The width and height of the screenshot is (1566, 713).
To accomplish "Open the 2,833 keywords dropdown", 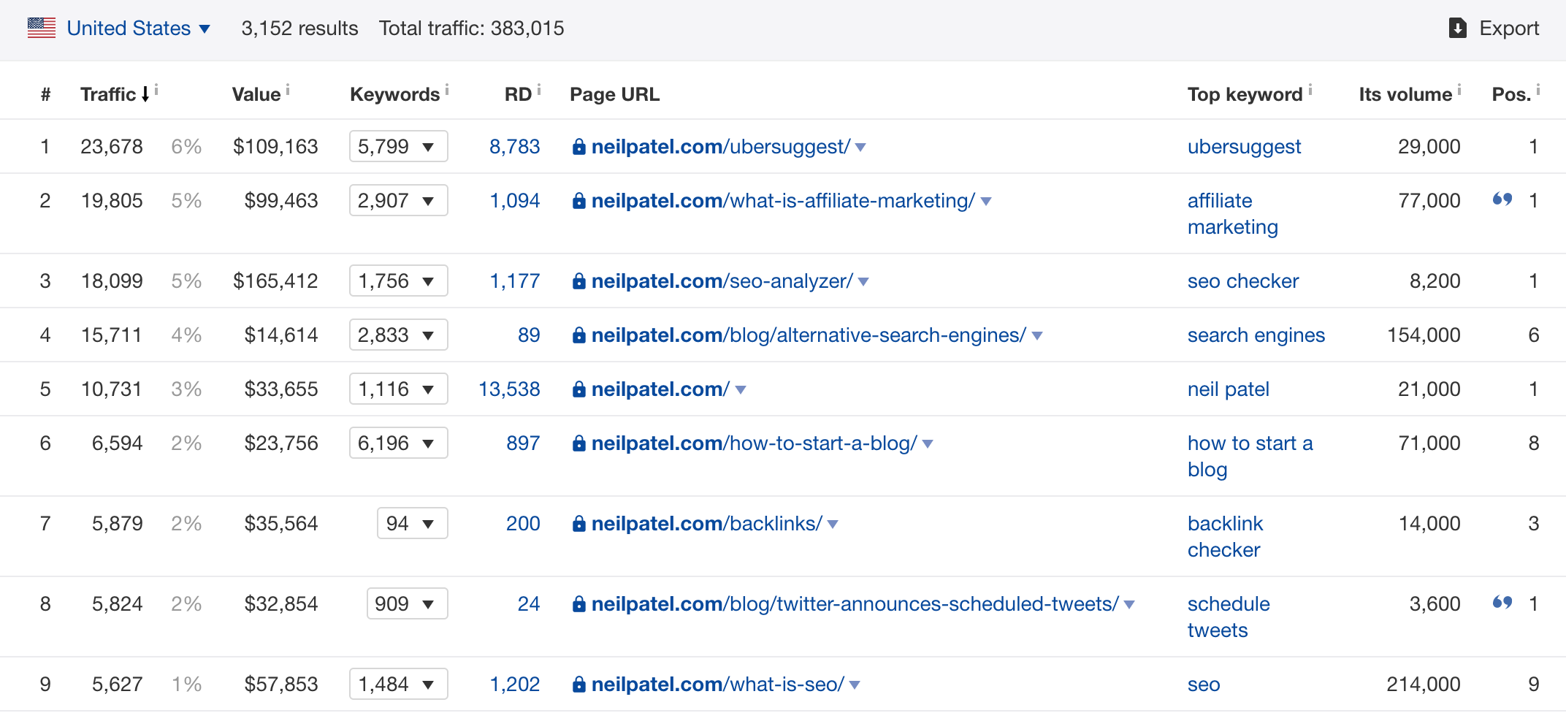I will point(399,335).
